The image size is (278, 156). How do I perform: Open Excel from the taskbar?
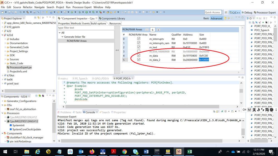pos(190,152)
